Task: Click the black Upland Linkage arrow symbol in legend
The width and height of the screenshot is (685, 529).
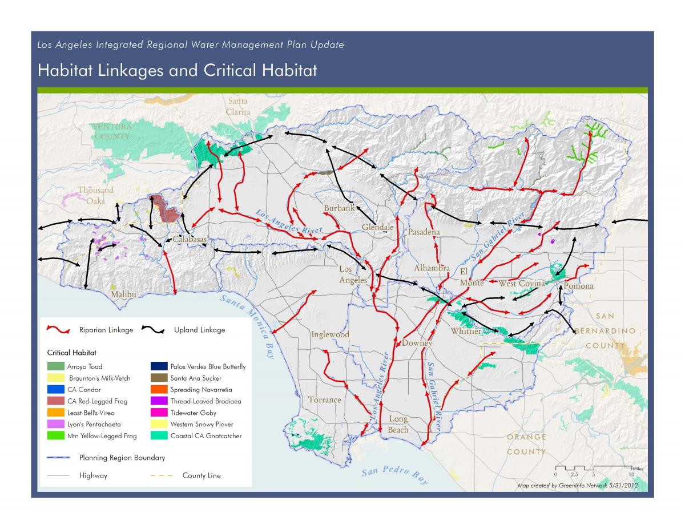Action: tap(153, 330)
